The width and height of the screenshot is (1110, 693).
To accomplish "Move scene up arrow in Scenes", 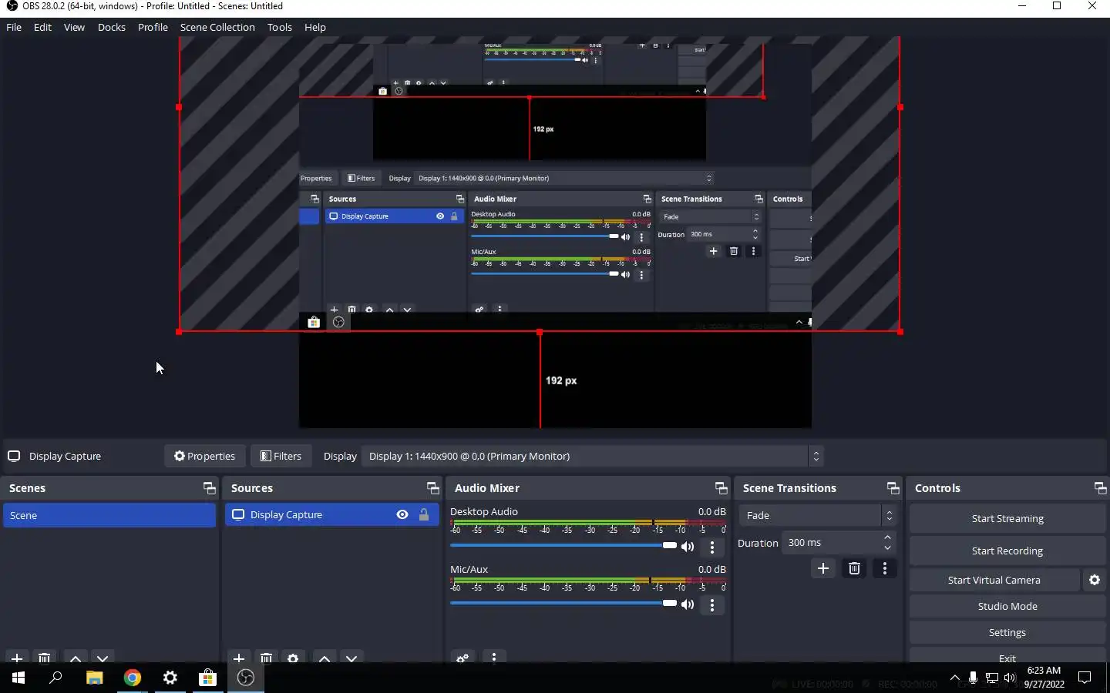I will coord(76,658).
